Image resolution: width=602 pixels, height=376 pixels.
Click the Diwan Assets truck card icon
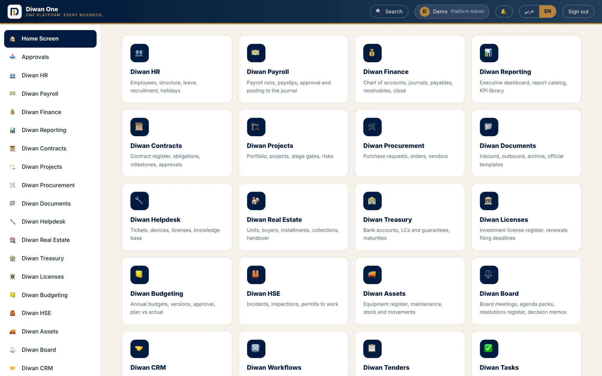click(372, 275)
